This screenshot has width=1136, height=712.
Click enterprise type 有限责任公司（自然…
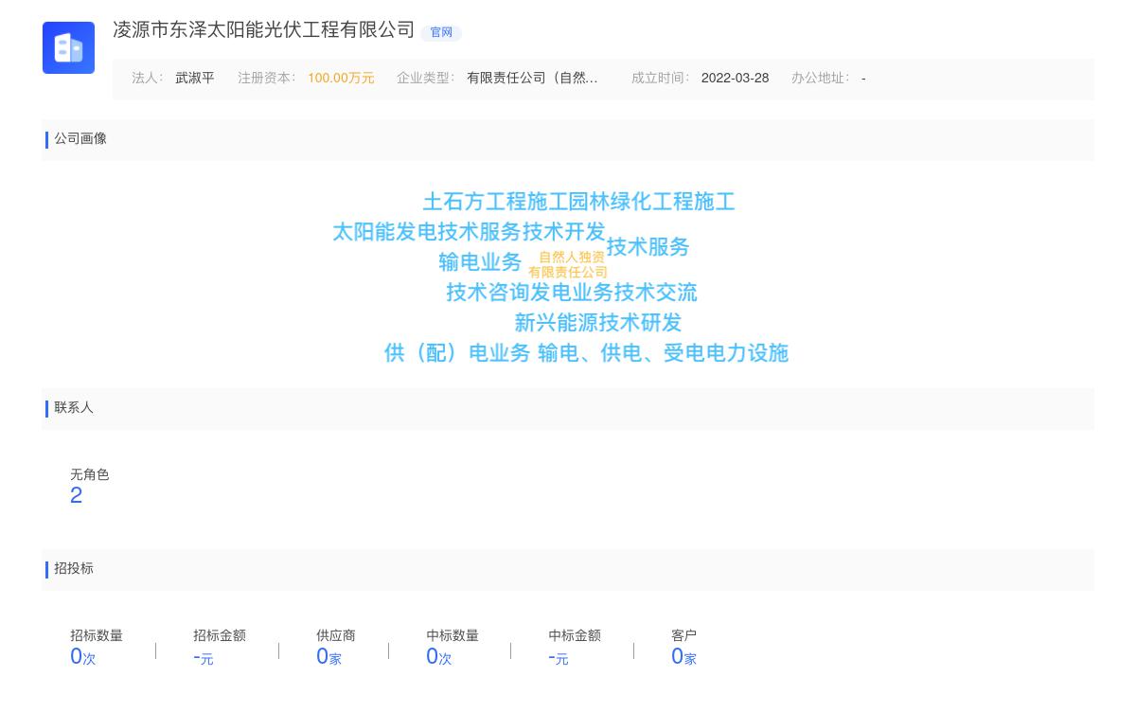pyautogui.click(x=532, y=79)
